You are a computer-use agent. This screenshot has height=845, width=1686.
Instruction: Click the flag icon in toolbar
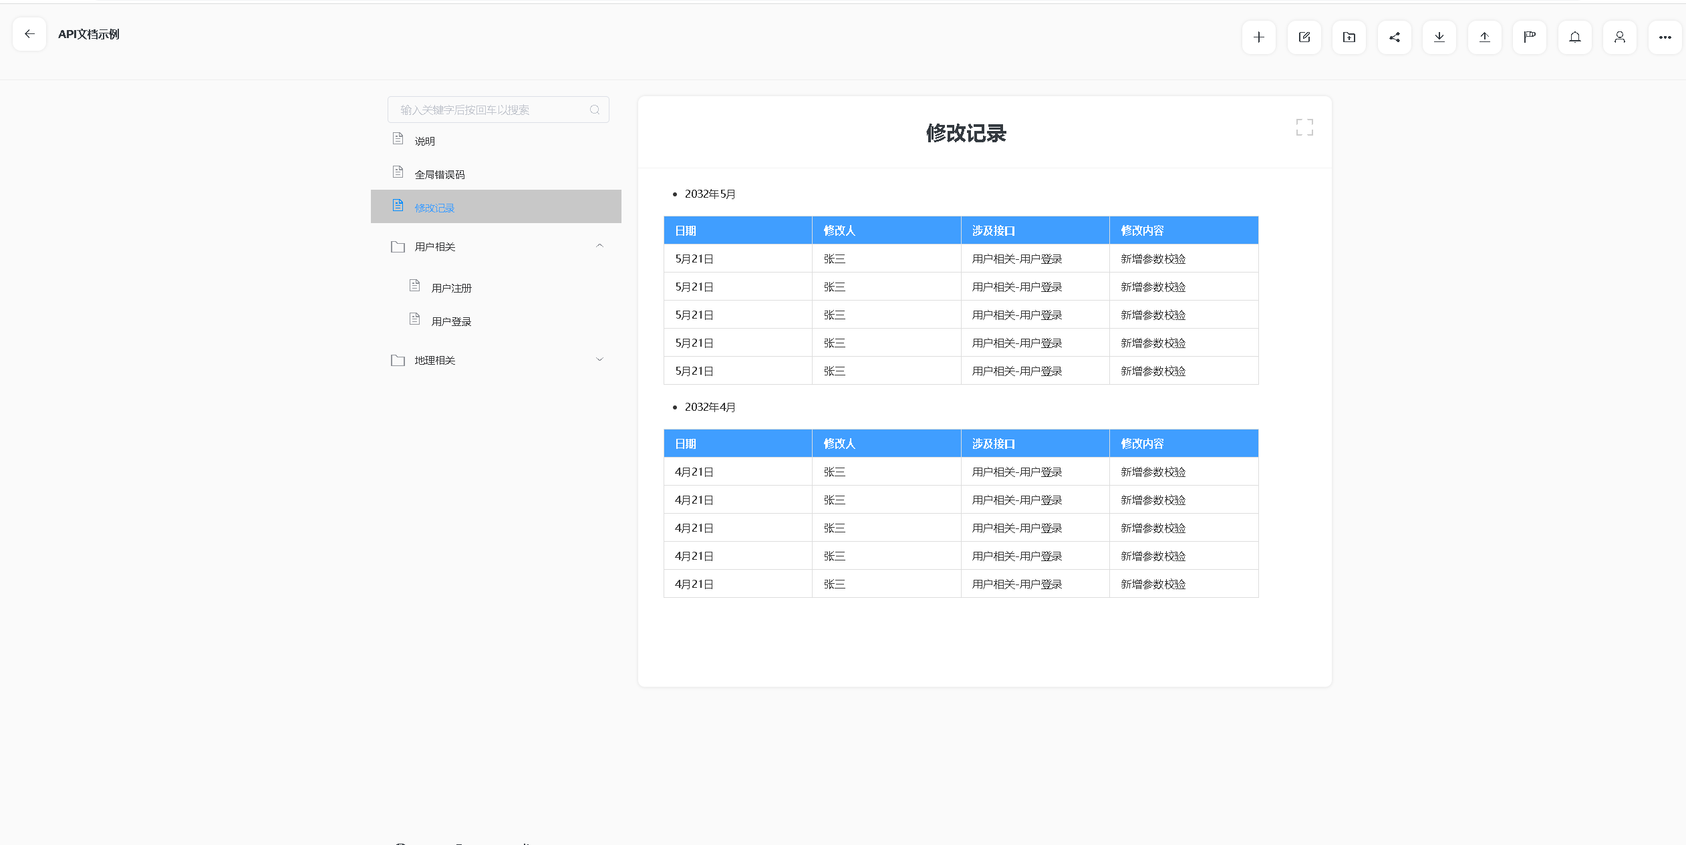pyautogui.click(x=1529, y=37)
